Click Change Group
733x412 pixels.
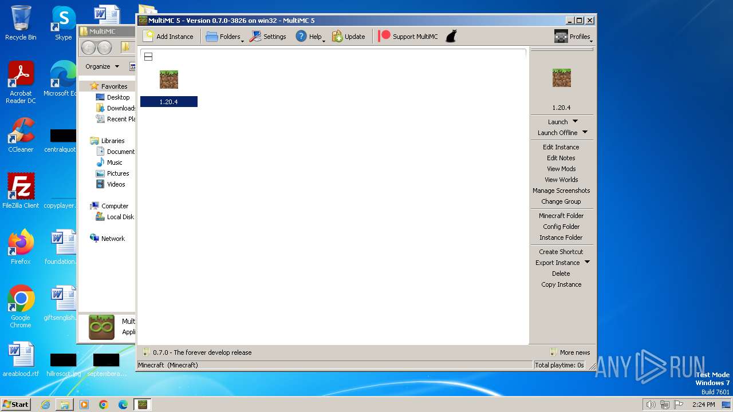coord(561,201)
